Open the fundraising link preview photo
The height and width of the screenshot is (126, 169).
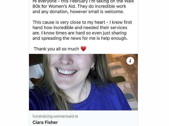pos(83,82)
